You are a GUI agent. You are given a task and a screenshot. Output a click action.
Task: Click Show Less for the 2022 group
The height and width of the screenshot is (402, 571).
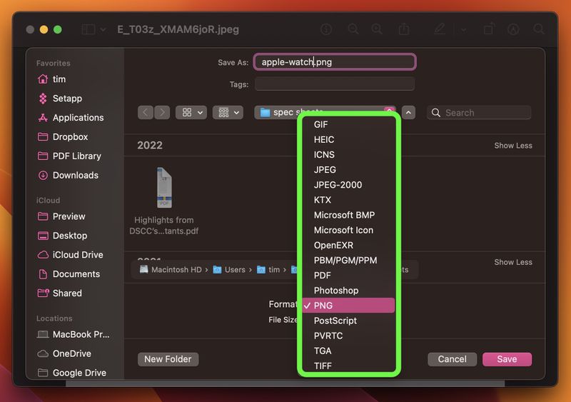tap(512, 146)
